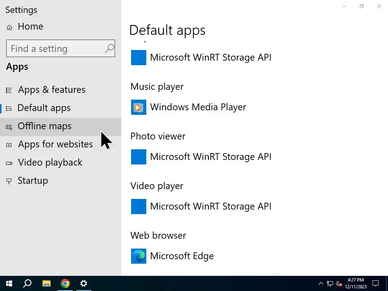Show hidden icons in system tray

click(321, 283)
